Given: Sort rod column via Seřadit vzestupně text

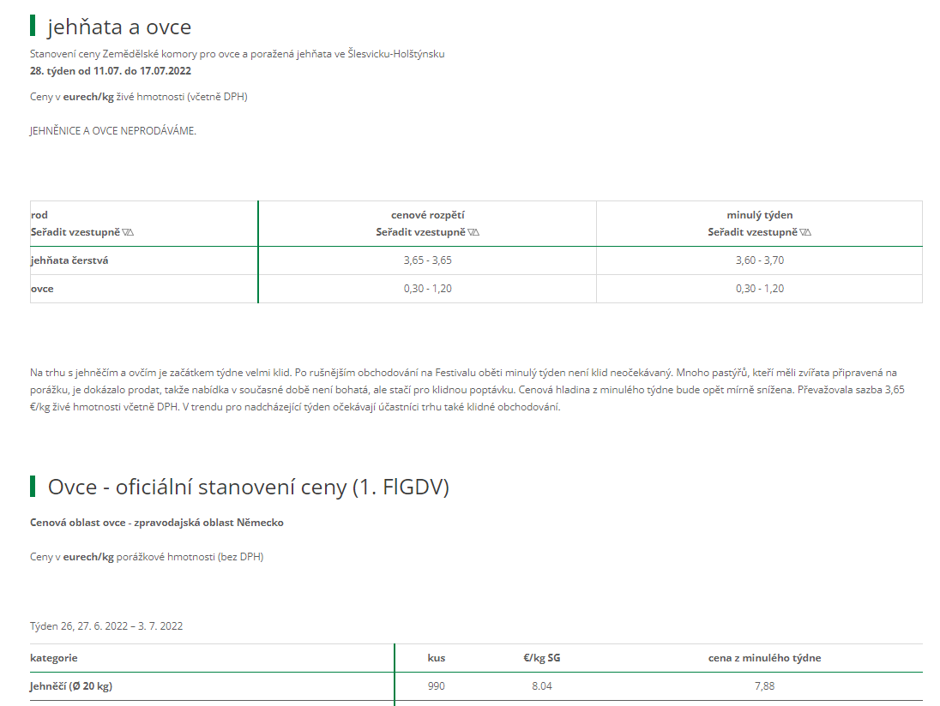Looking at the screenshot, I should tap(75, 232).
